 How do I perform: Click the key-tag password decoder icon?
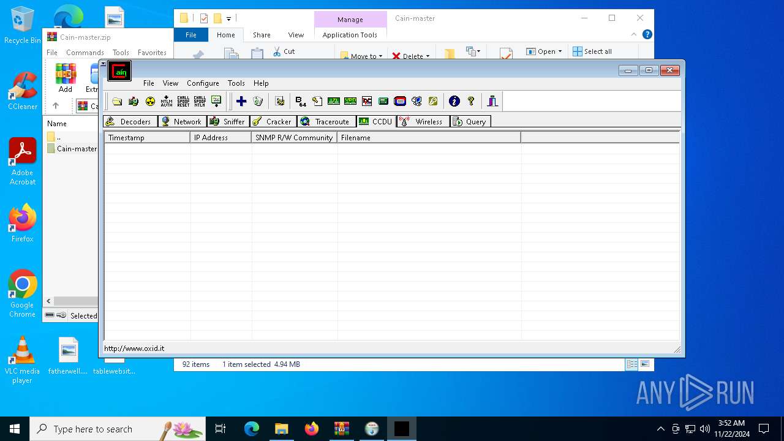317,102
